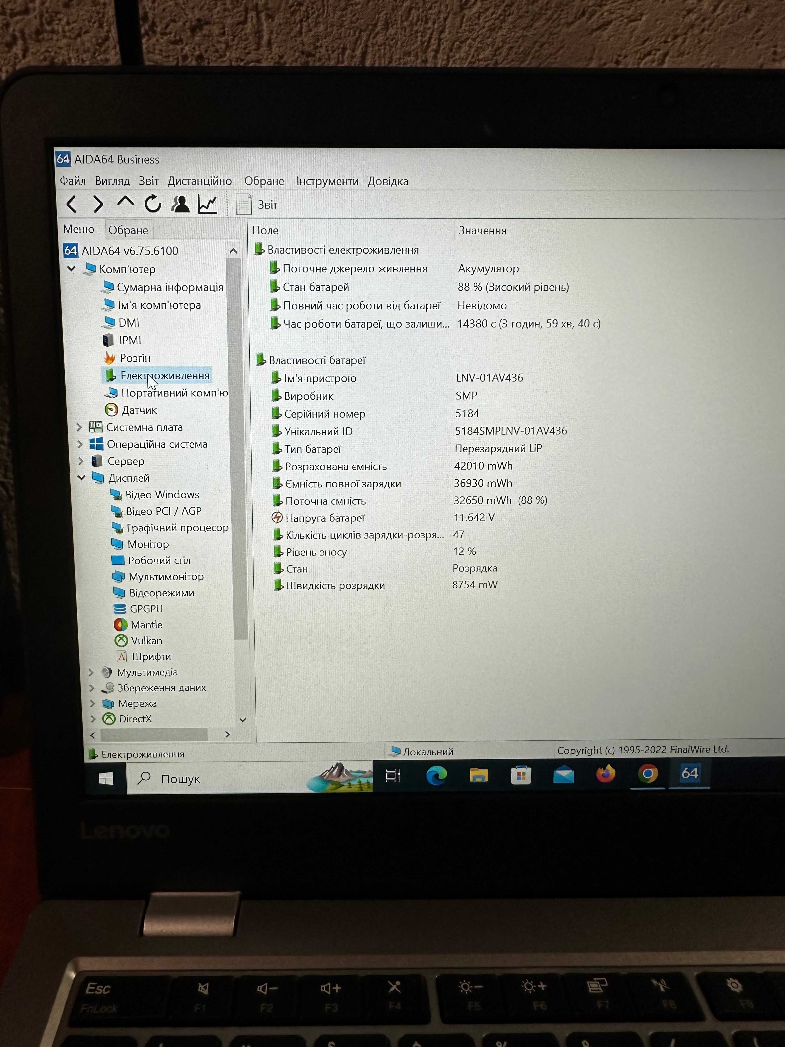This screenshot has width=785, height=1047.
Task: Select the Стан батарей row
Action: pyautogui.click(x=419, y=287)
